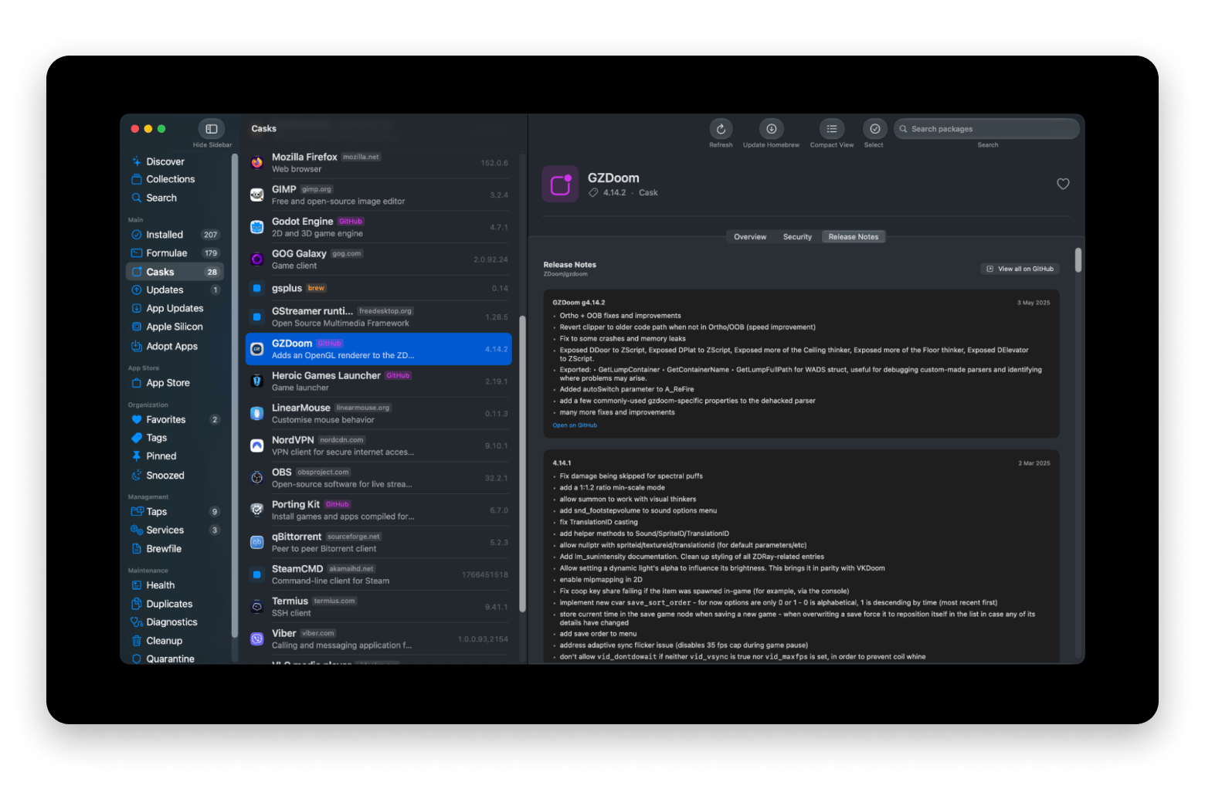Activate the Select mode icon
The height and width of the screenshot is (786, 1205).
[x=874, y=129]
